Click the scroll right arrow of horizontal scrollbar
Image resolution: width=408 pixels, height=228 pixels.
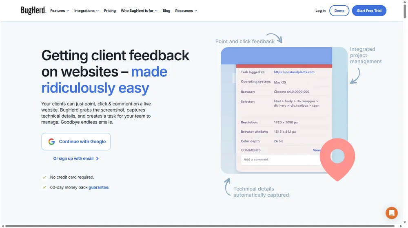coord(401,226)
